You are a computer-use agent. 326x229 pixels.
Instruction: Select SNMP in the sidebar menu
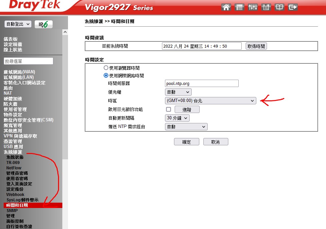pos(12,211)
